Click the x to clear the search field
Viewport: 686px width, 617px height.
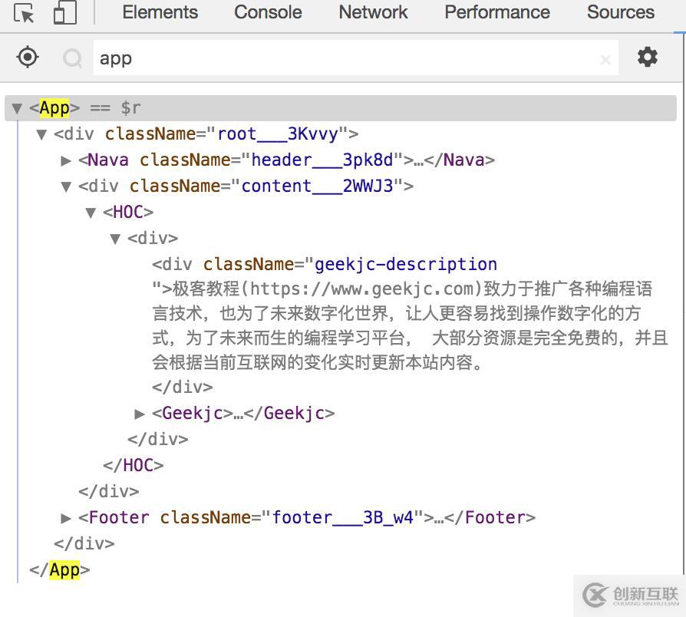(x=605, y=58)
